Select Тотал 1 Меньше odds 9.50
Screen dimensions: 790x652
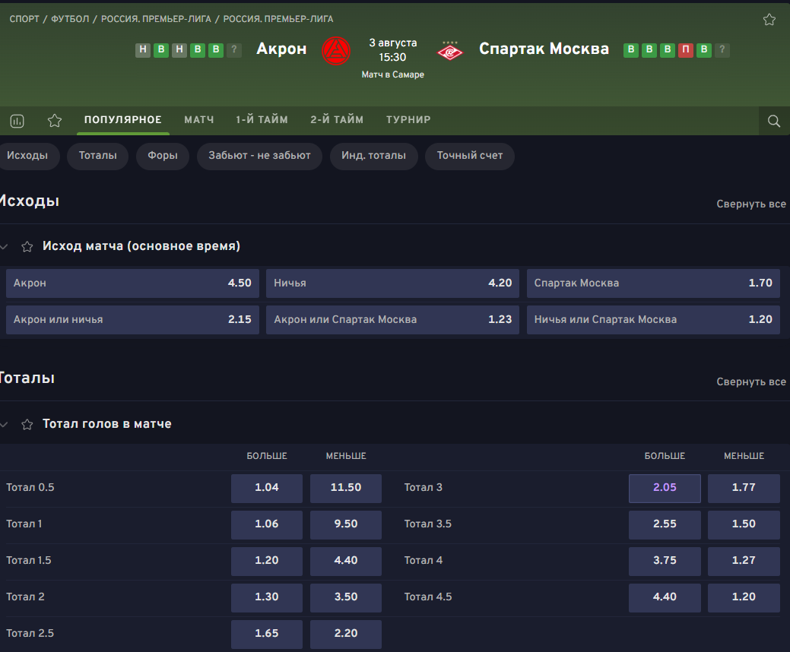[x=346, y=524]
